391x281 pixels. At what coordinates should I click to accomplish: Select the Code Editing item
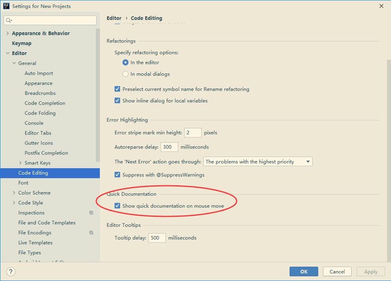coord(50,173)
